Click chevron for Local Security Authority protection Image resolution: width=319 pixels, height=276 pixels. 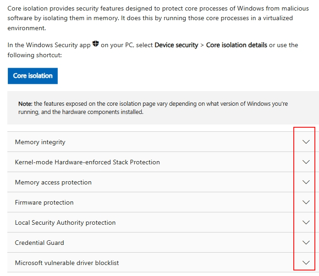click(x=306, y=222)
